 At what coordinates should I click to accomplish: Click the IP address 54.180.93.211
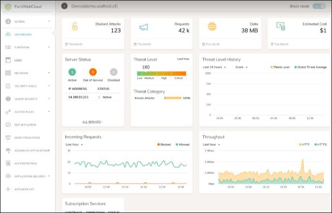78,97
